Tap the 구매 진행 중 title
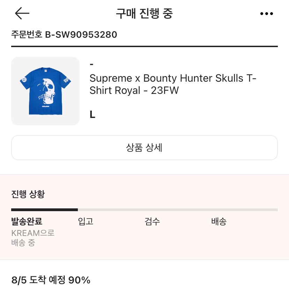Viewport: 289px width, 289px height. click(144, 13)
